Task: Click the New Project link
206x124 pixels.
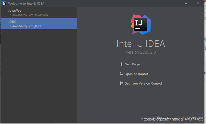Action: pyautogui.click(x=133, y=64)
